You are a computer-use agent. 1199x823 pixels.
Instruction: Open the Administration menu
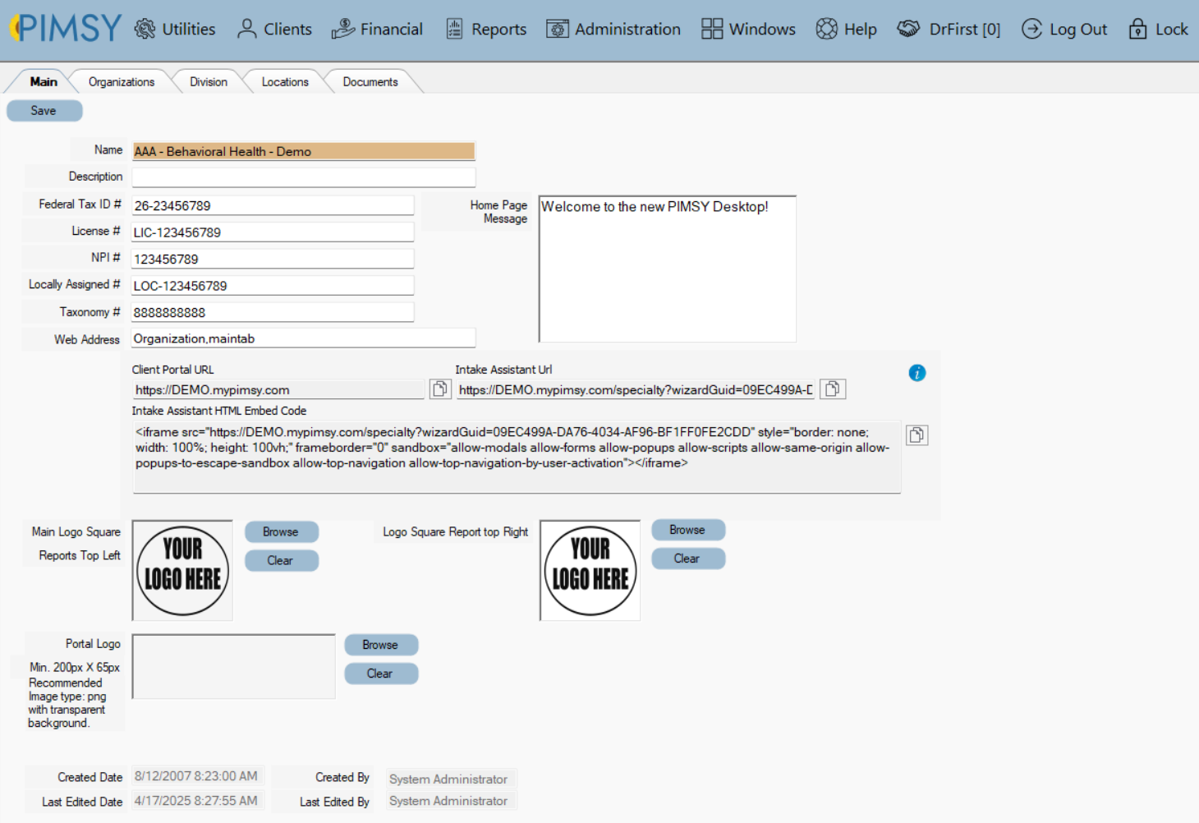pyautogui.click(x=613, y=29)
